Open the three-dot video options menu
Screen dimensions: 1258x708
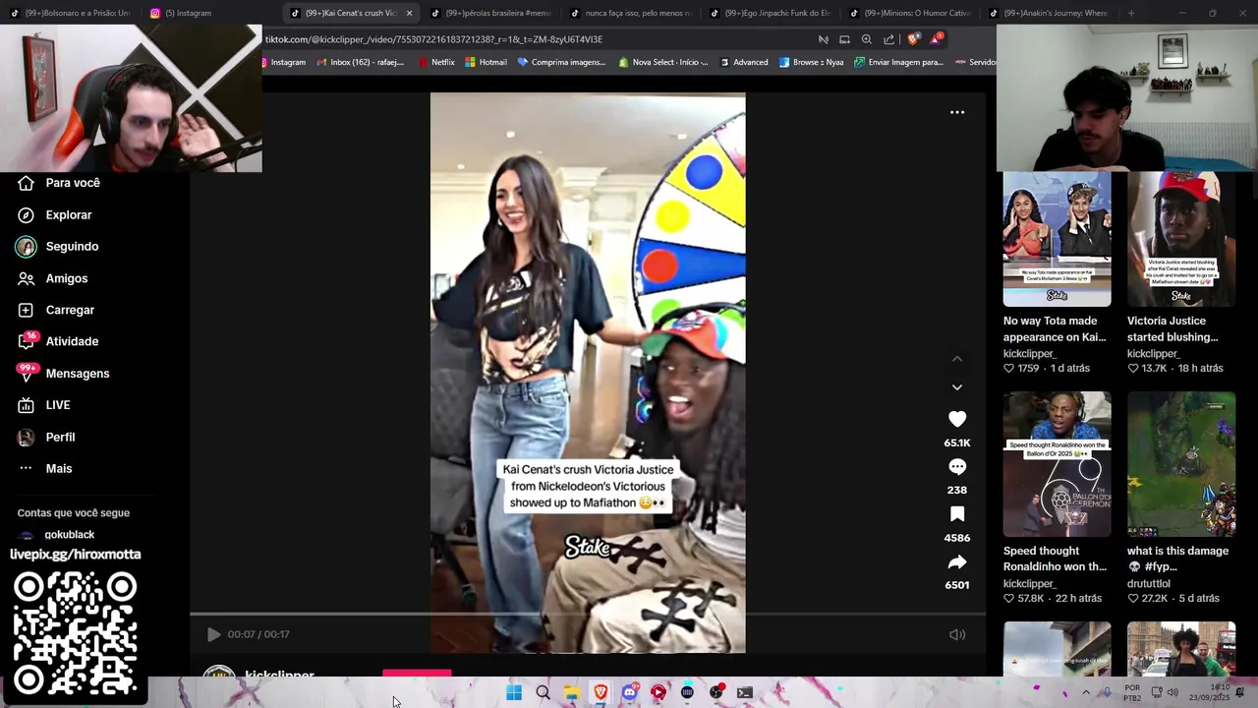point(957,112)
